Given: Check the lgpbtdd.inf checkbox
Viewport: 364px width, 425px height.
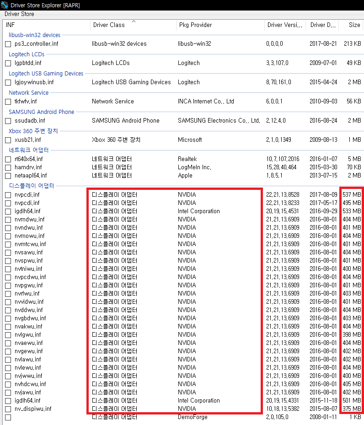Looking at the screenshot, I should coord(8,63).
